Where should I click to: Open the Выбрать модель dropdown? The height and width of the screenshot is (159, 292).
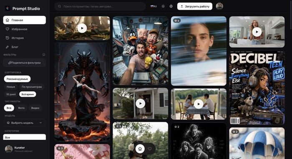(24, 123)
